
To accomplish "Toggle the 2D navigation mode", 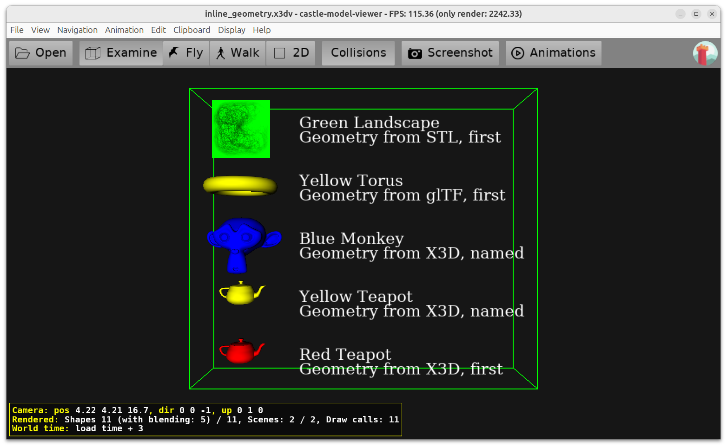I will click(x=291, y=53).
